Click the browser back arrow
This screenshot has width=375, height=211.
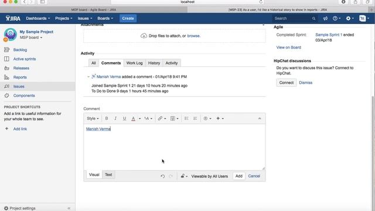[25, 2]
